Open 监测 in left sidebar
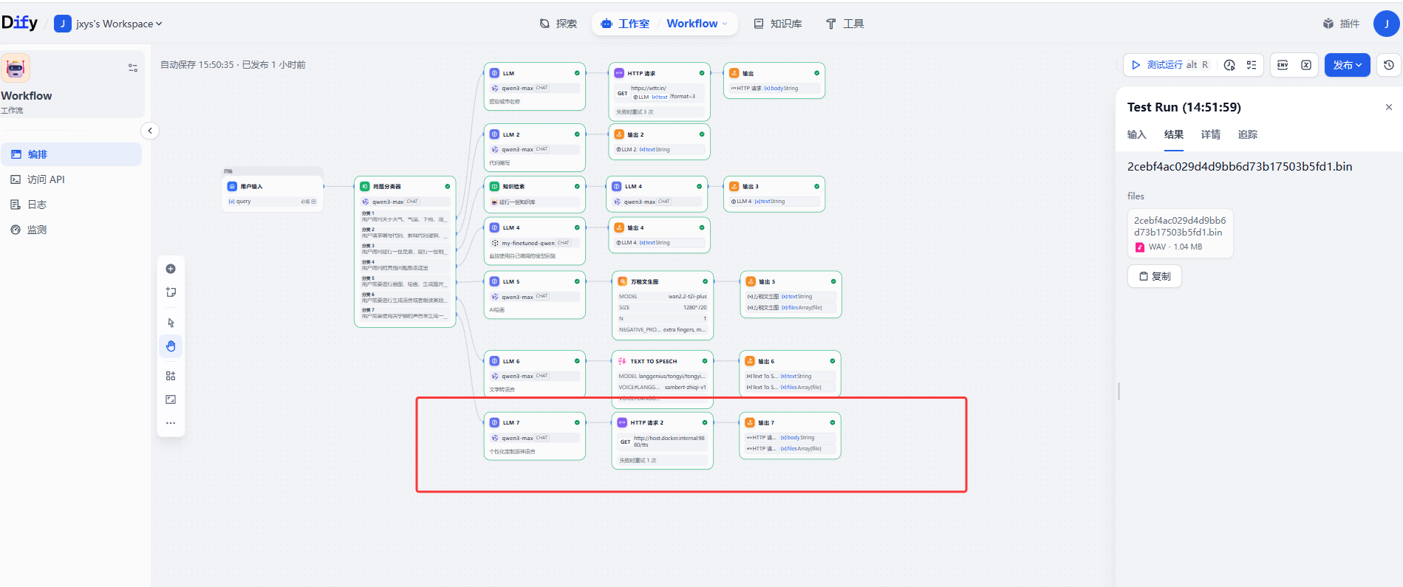The width and height of the screenshot is (1403, 587). (x=72, y=230)
